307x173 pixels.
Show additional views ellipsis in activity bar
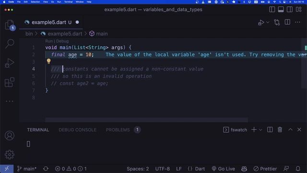point(10,101)
